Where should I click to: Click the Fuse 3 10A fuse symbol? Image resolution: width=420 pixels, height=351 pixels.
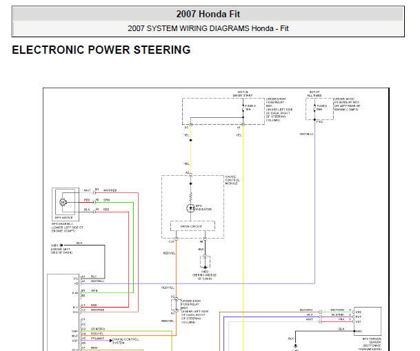coord(243,108)
